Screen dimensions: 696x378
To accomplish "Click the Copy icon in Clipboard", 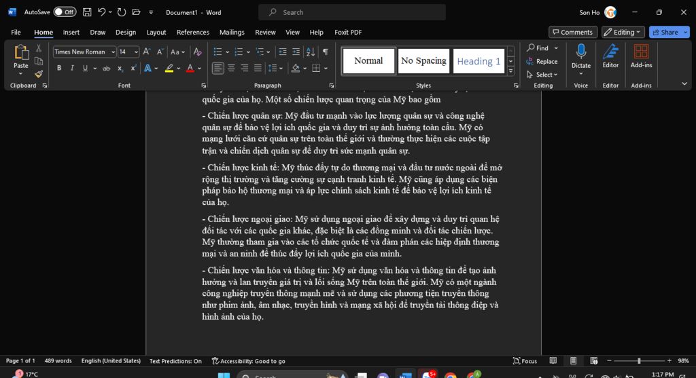I will tap(39, 61).
